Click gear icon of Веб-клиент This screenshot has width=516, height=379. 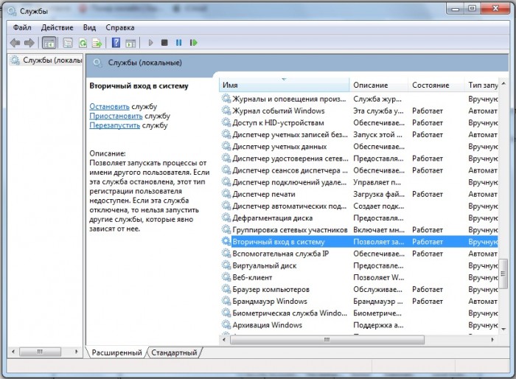226,277
